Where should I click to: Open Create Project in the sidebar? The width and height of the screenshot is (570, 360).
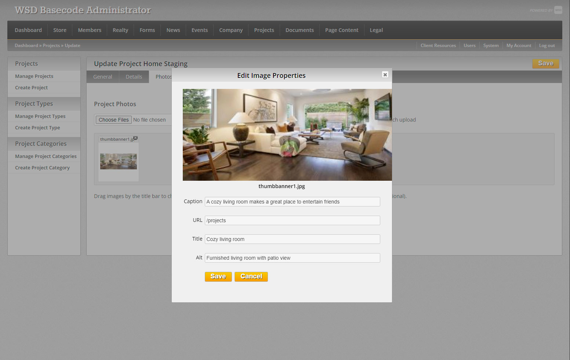tap(31, 88)
